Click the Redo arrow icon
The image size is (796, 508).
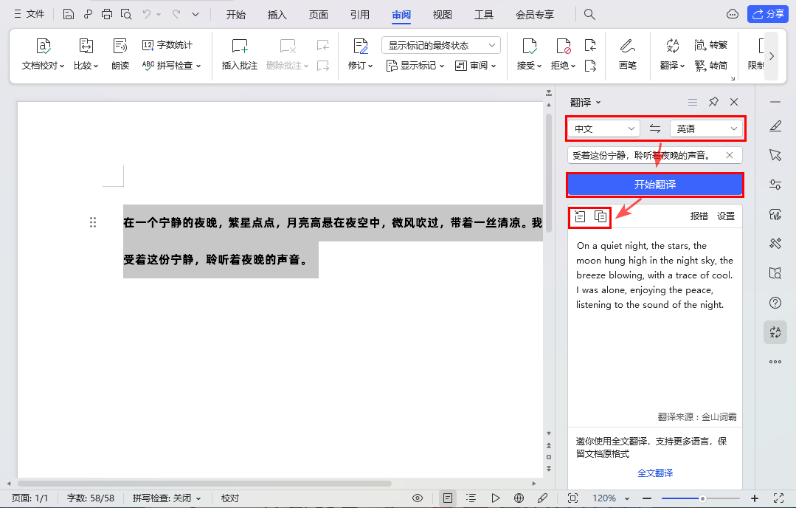176,14
